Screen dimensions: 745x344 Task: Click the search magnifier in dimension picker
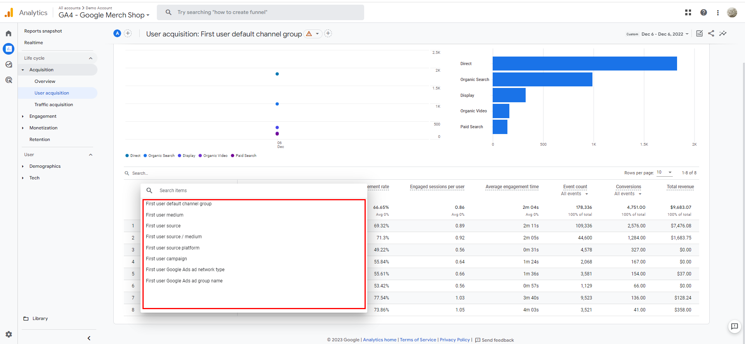[149, 190]
